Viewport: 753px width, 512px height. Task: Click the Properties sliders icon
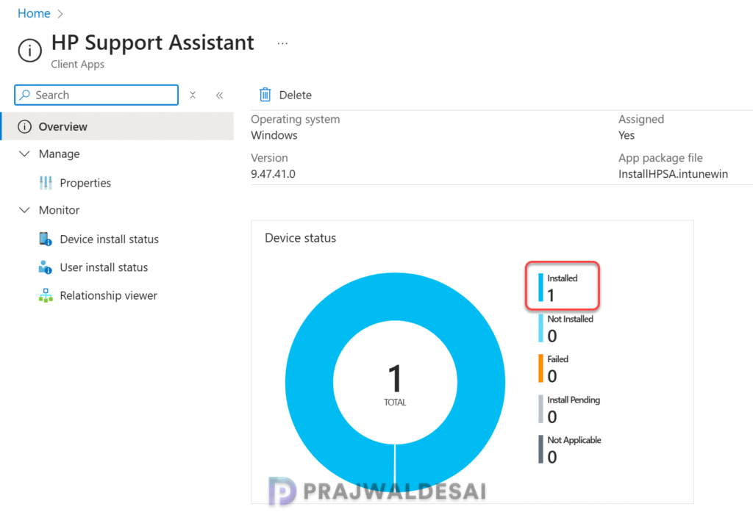coord(46,183)
